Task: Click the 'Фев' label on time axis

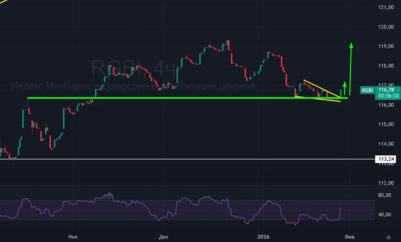Action: pyautogui.click(x=350, y=237)
